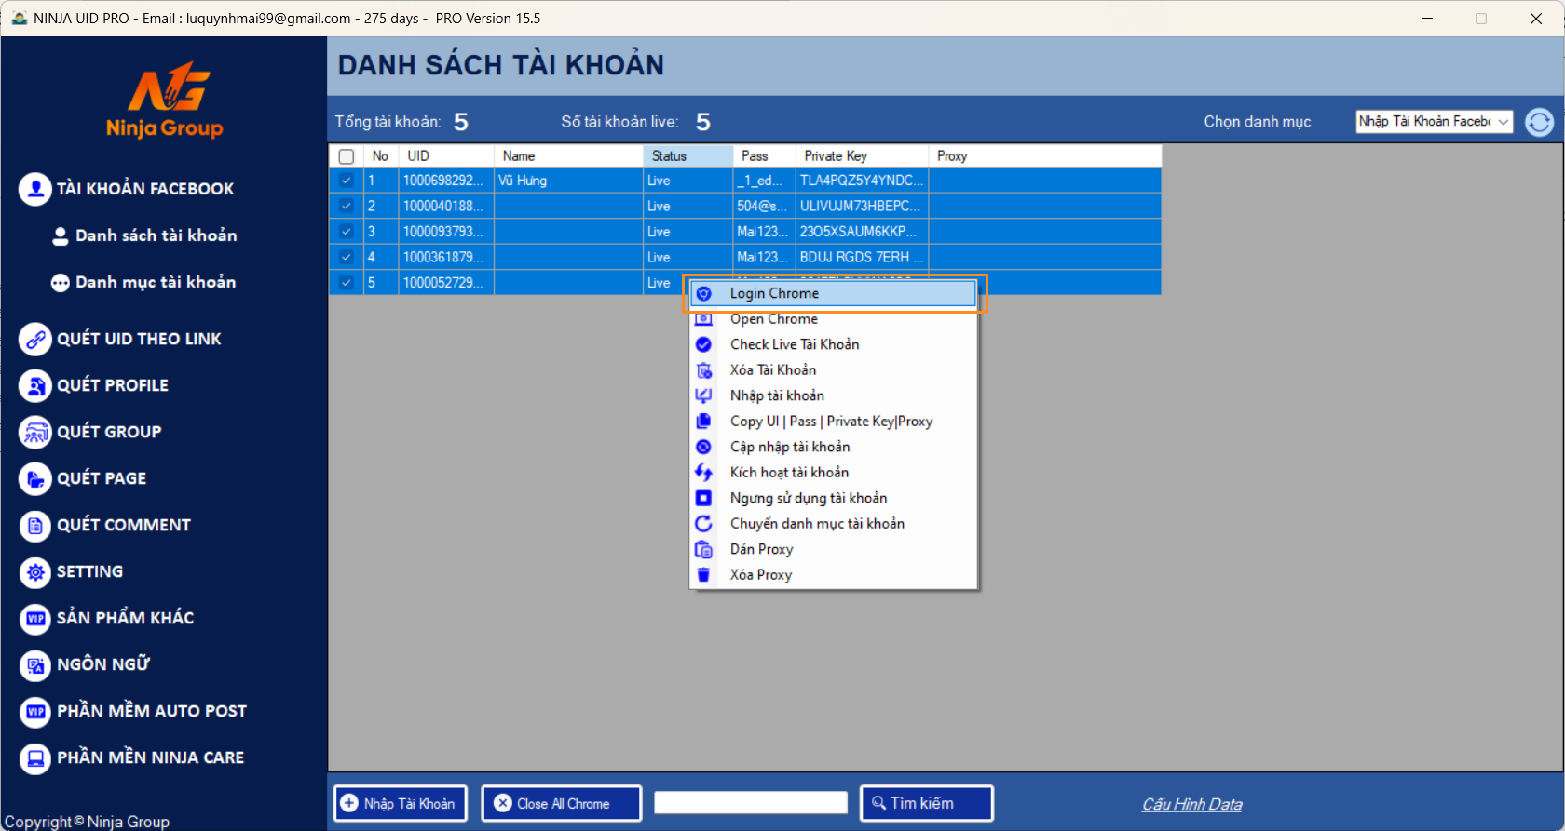Click the Ngưng sử dụng tài khoản stop icon
Image resolution: width=1565 pixels, height=831 pixels.
point(704,498)
